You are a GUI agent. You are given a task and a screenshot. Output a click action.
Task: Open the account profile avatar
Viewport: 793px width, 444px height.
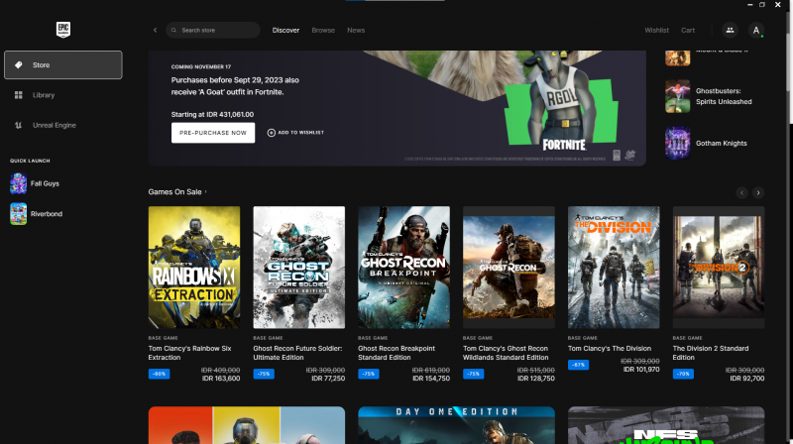point(756,31)
